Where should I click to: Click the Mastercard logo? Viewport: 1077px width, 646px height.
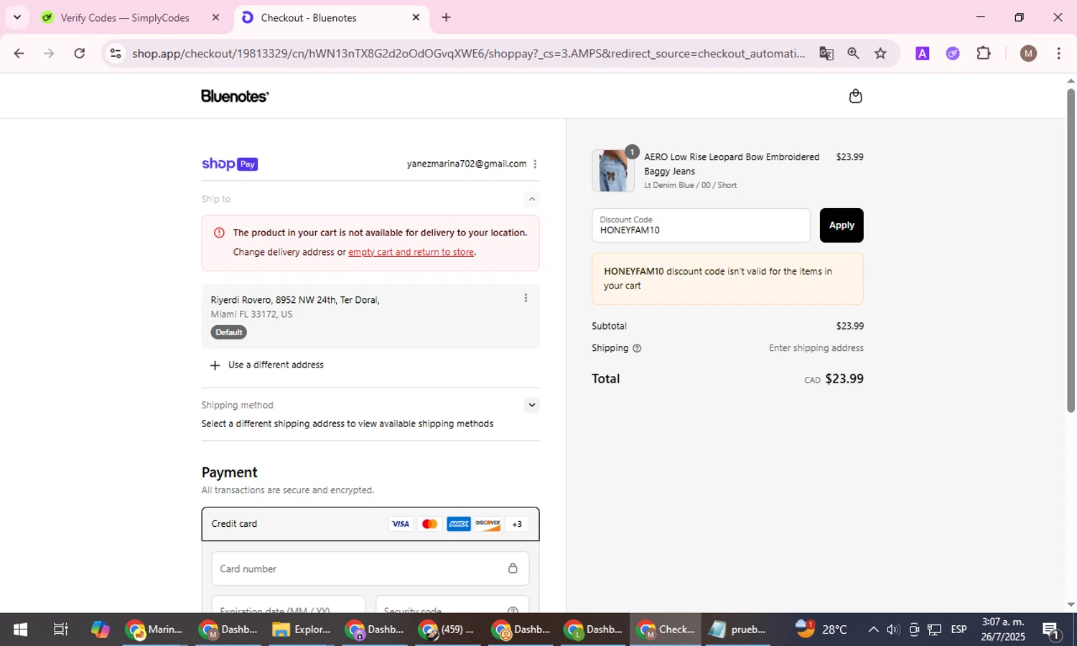(x=429, y=524)
